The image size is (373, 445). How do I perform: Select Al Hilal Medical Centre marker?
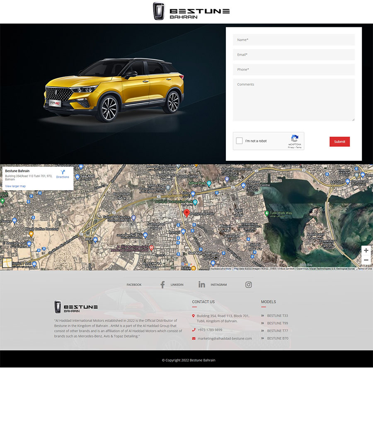tap(152, 248)
